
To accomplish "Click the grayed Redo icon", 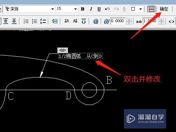I will pos(116,9).
